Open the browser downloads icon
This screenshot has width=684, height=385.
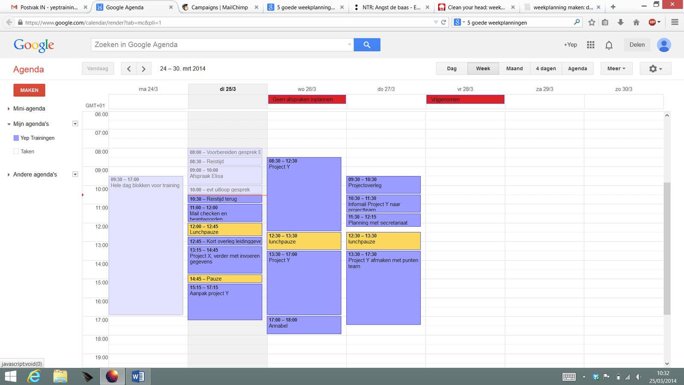pyautogui.click(x=621, y=22)
